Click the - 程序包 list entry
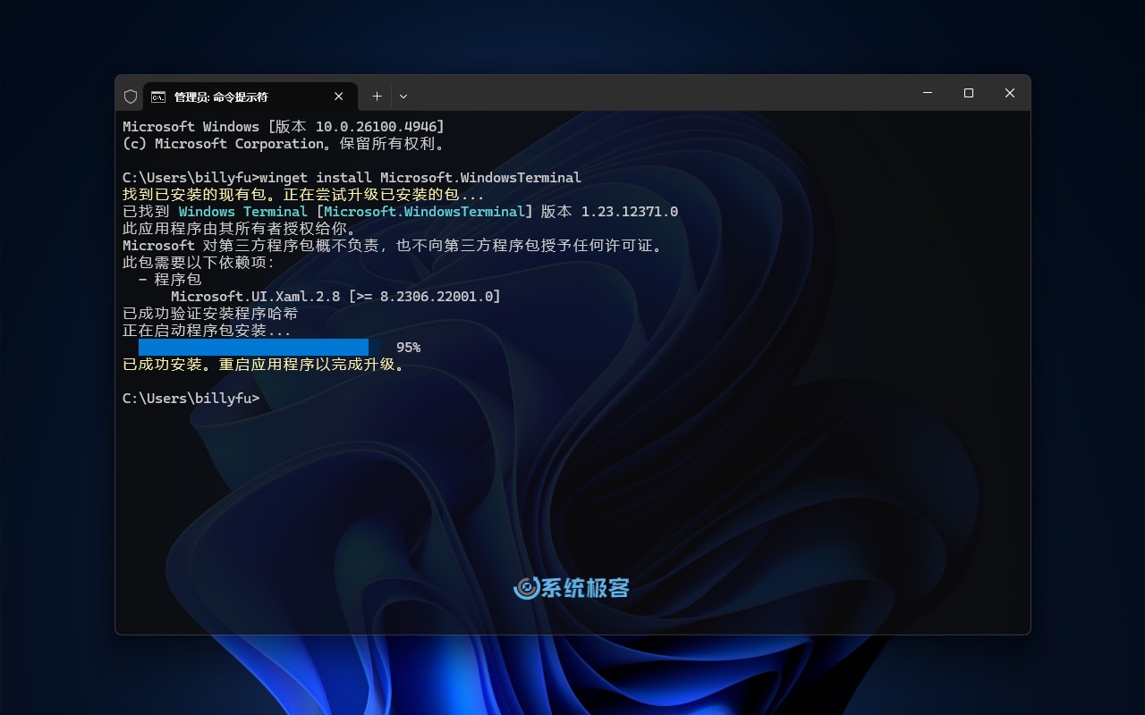Image resolution: width=1145 pixels, height=715 pixels. [170, 279]
